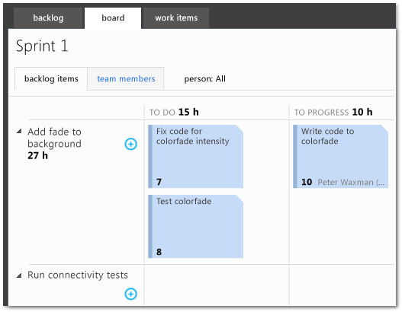The width and height of the screenshot is (402, 312).
Task: Click the Sprint 1 title
Action: [x=42, y=46]
